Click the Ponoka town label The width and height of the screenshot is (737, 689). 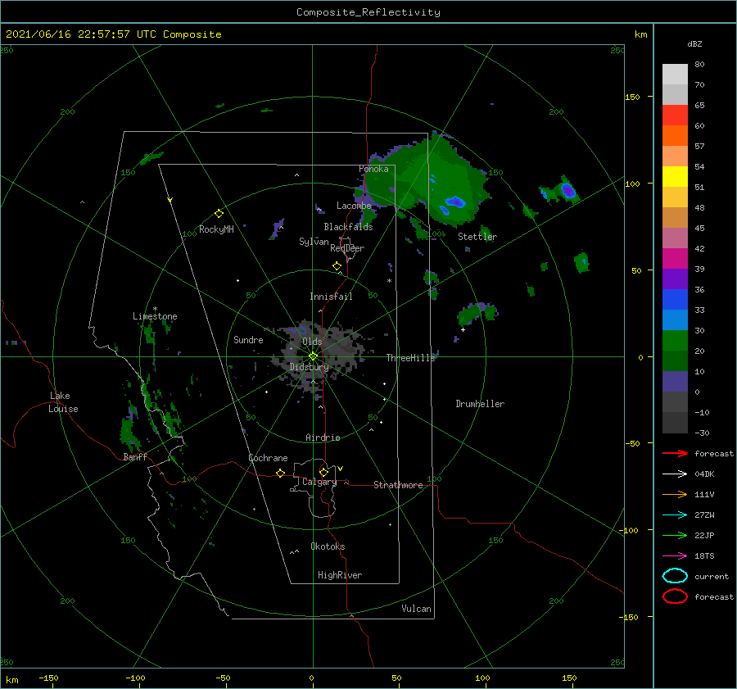(x=373, y=169)
